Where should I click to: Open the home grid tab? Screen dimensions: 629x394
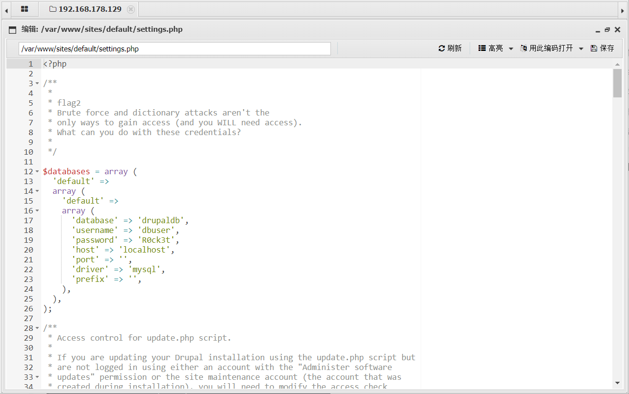click(25, 9)
